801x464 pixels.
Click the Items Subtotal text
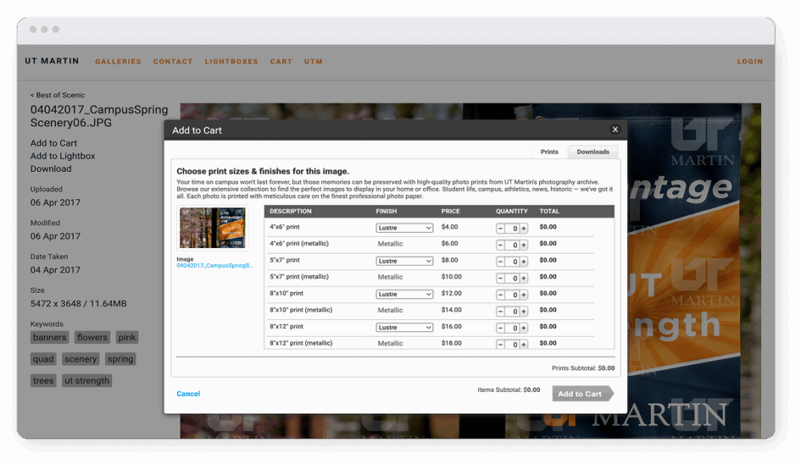(509, 390)
